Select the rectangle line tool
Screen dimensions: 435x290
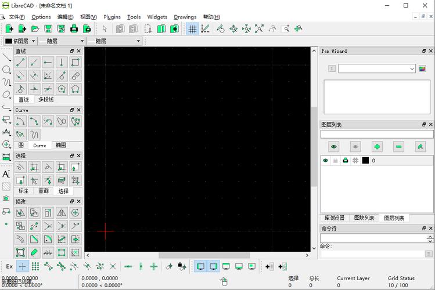point(76,62)
